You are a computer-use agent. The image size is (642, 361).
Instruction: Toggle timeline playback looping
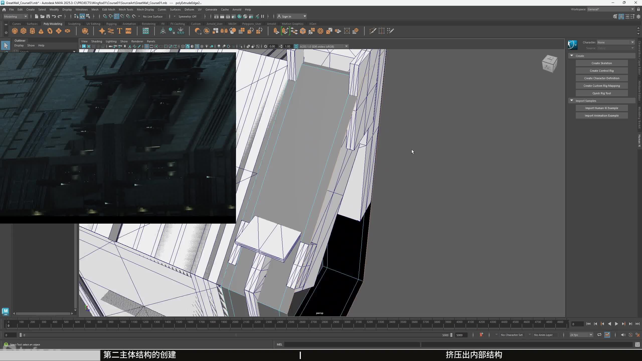point(599,335)
